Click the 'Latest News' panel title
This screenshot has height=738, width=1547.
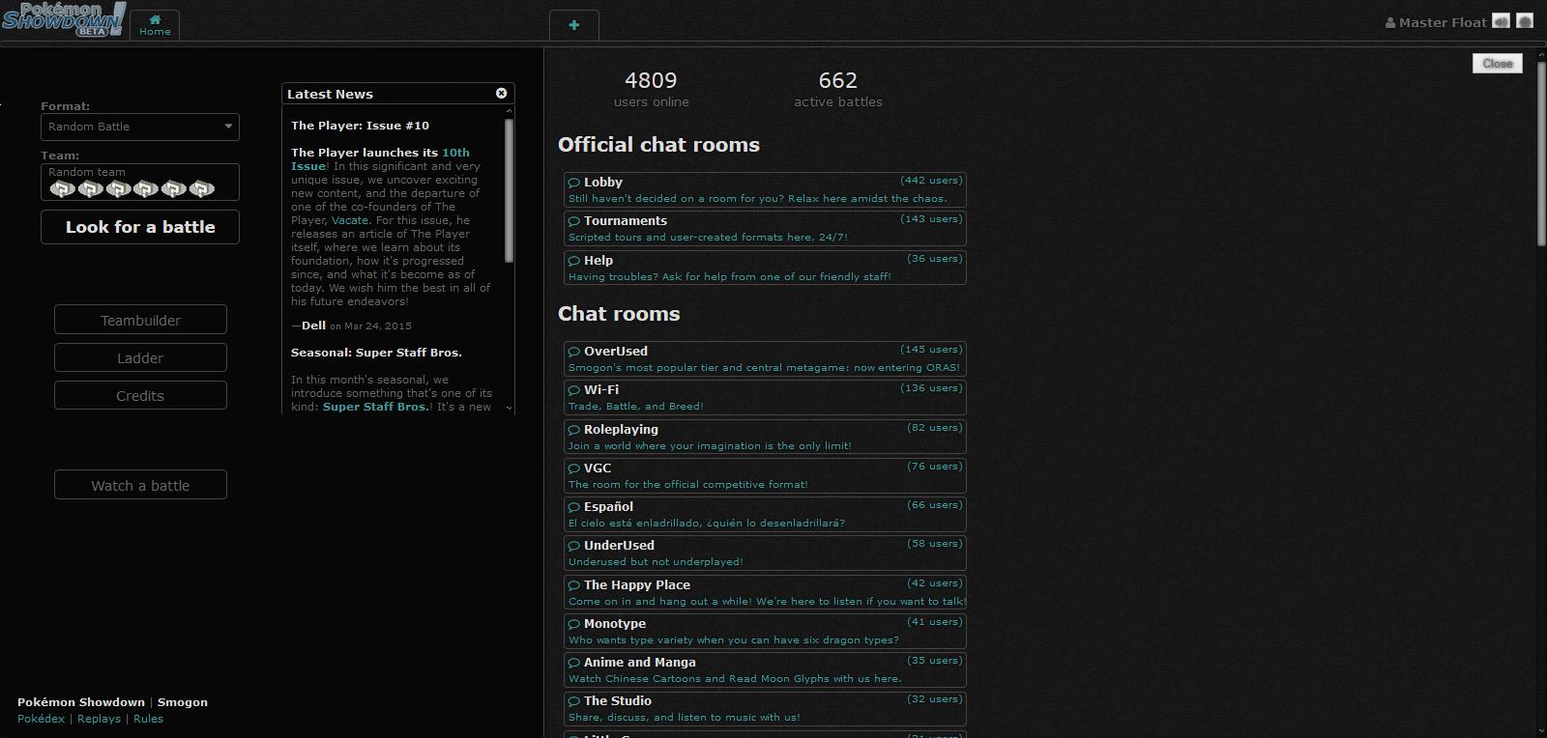click(330, 94)
